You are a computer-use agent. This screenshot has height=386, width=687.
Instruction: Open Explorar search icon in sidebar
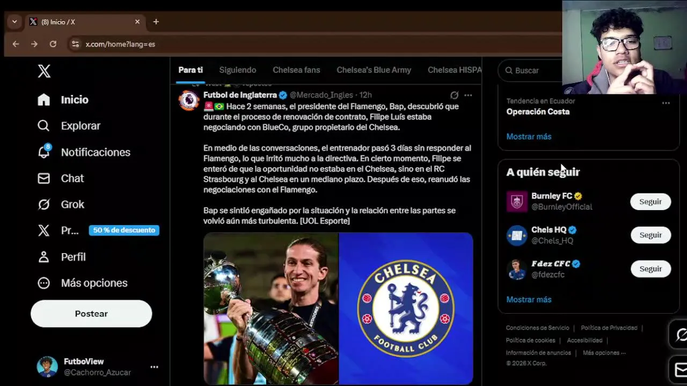click(44, 126)
